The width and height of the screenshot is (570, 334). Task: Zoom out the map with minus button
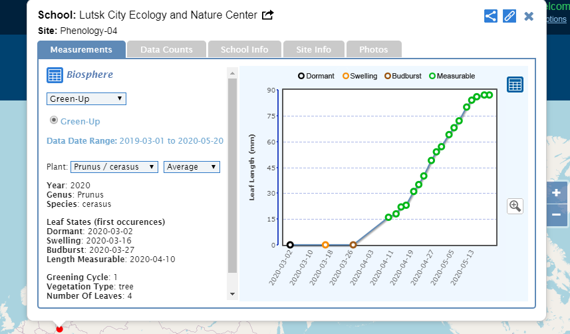click(556, 215)
